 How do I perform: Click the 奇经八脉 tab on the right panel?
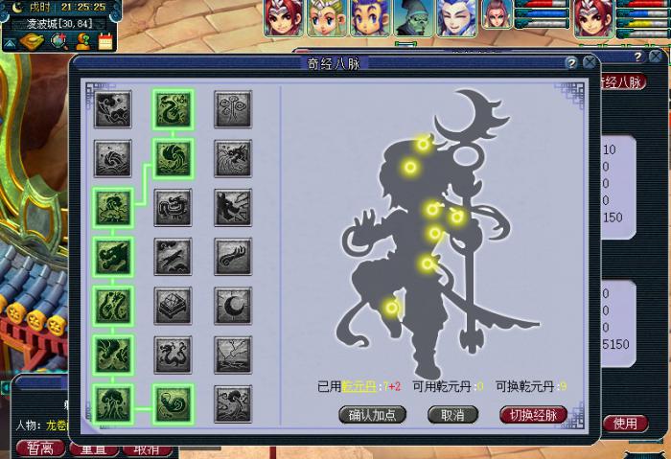click(623, 82)
